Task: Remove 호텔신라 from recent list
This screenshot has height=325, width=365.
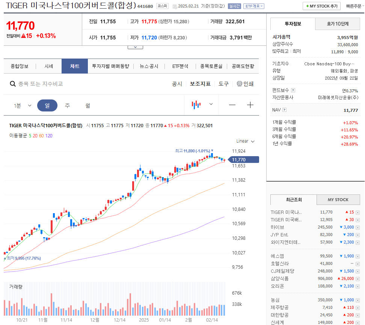Action: 357,264
